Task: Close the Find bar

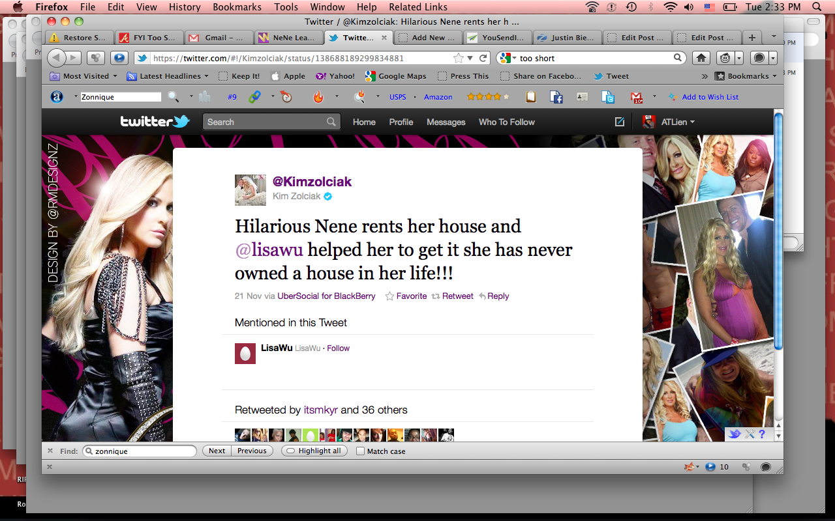Action: 50,451
